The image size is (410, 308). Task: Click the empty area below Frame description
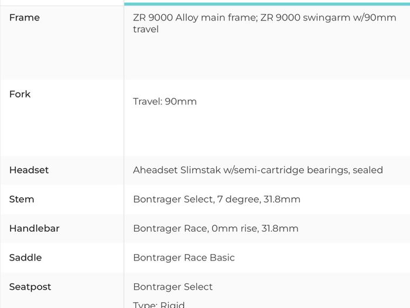(267, 56)
